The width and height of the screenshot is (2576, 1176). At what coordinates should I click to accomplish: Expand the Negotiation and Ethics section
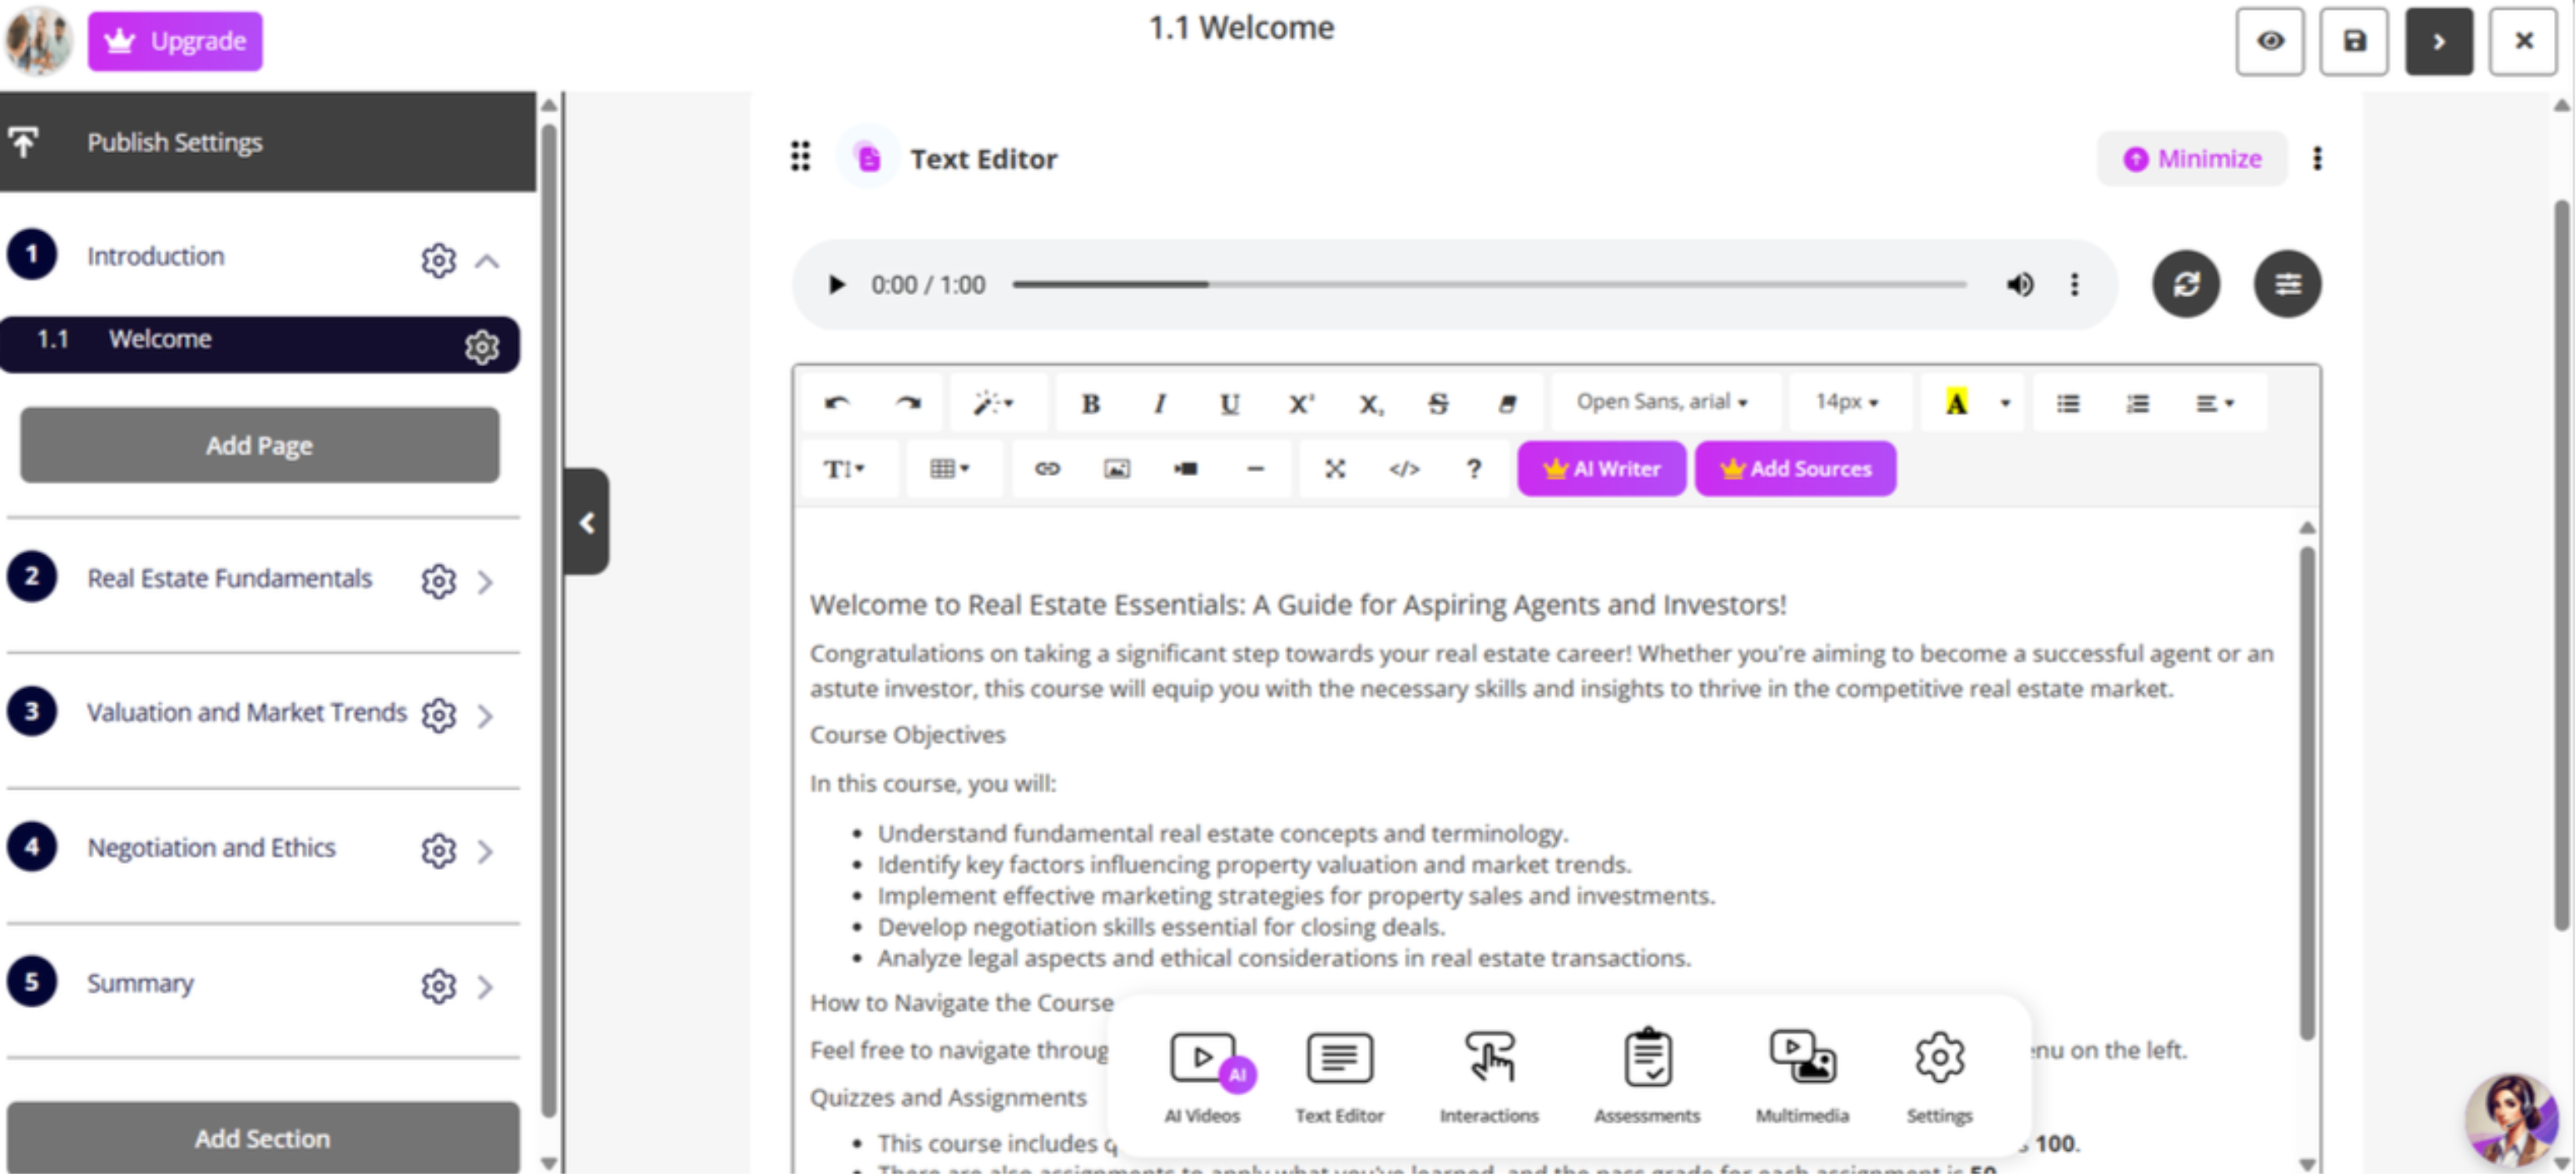click(487, 851)
